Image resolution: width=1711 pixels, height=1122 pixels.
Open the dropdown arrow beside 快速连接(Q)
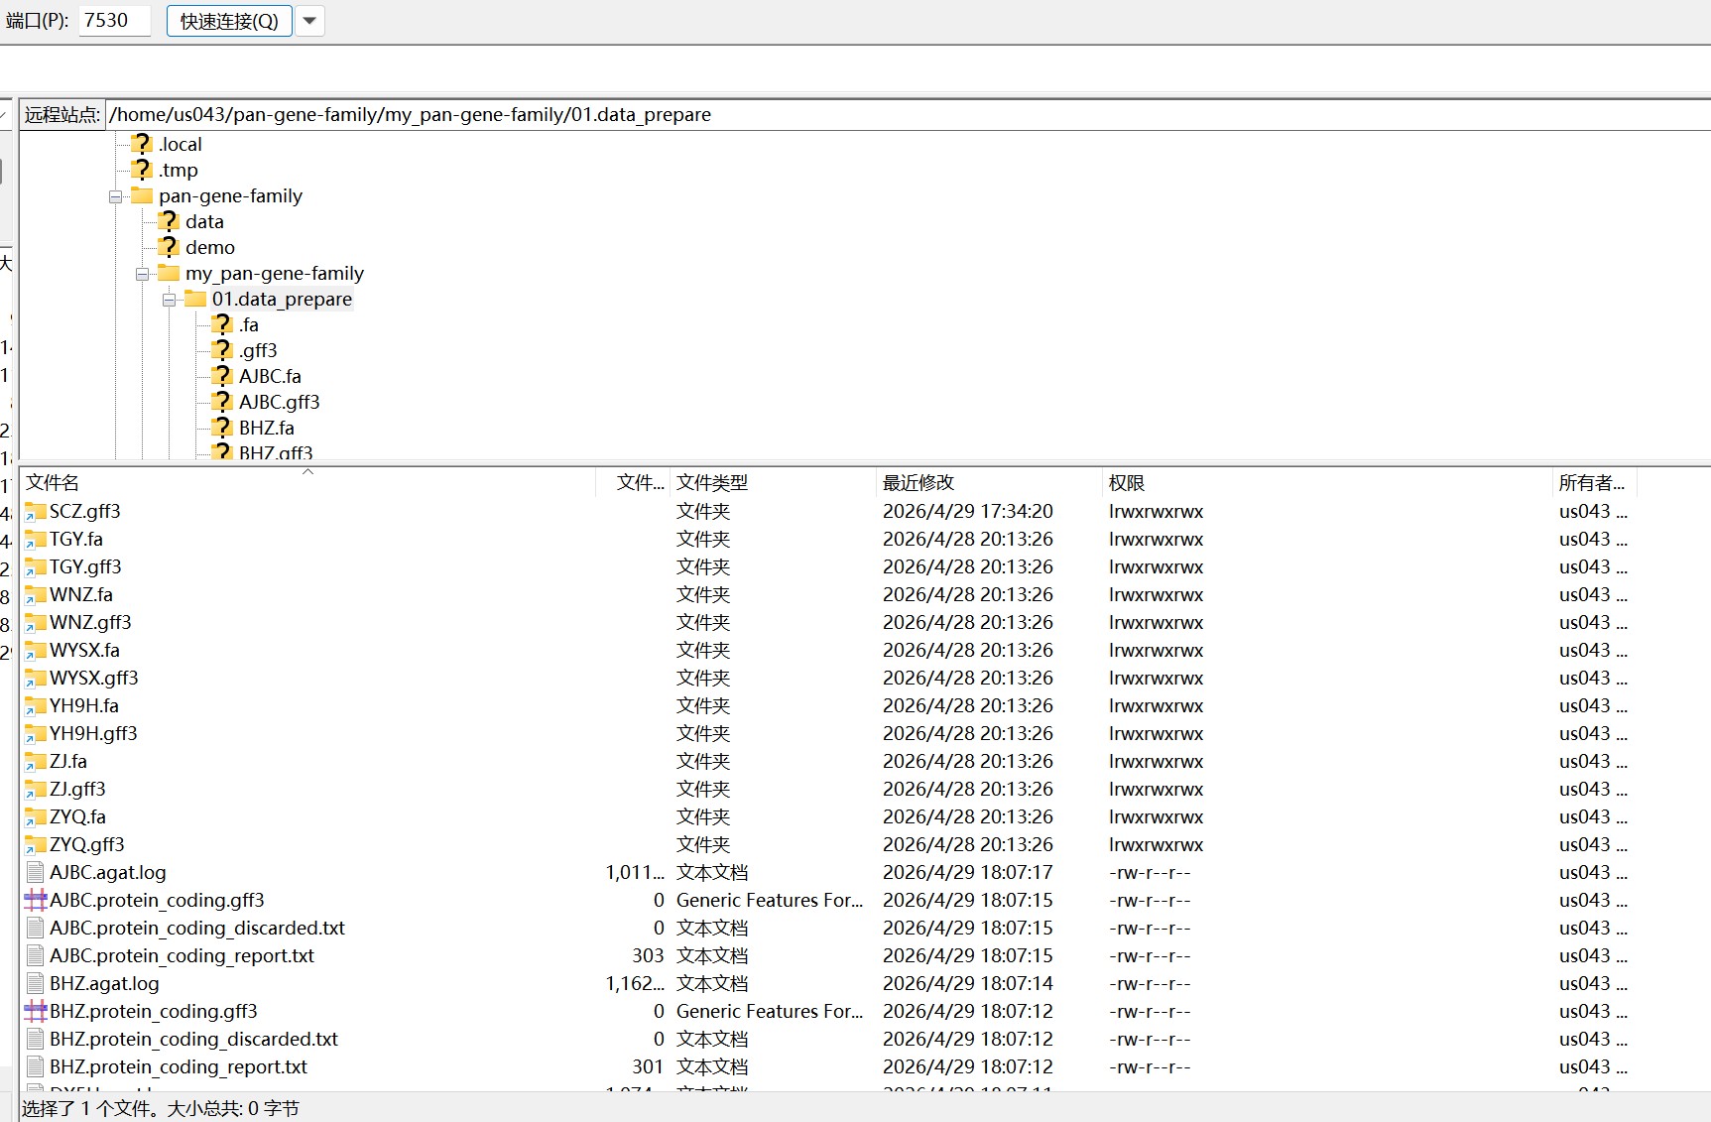tap(309, 21)
